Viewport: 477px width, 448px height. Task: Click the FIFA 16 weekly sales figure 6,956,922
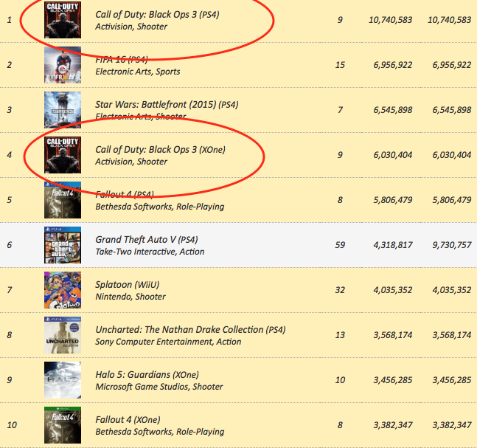393,65
